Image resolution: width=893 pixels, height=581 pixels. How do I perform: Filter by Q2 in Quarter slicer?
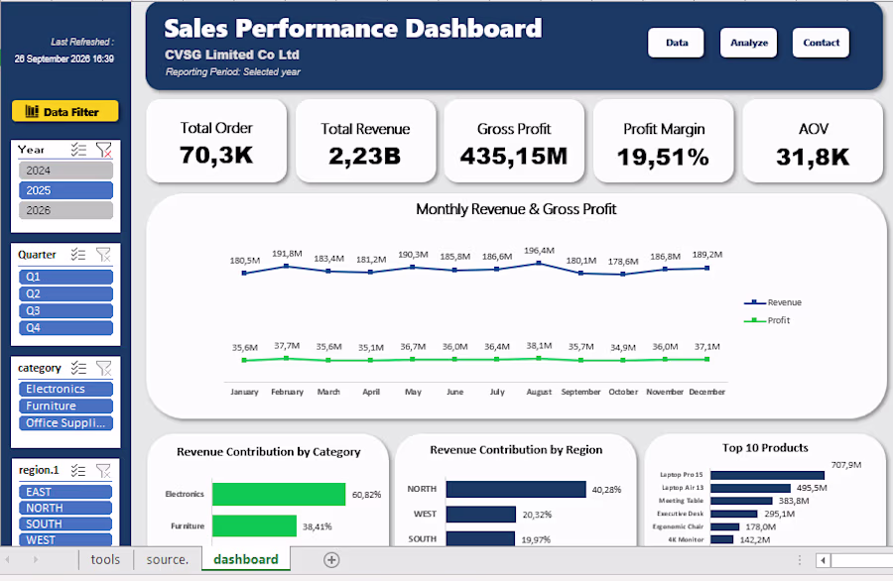(x=66, y=294)
